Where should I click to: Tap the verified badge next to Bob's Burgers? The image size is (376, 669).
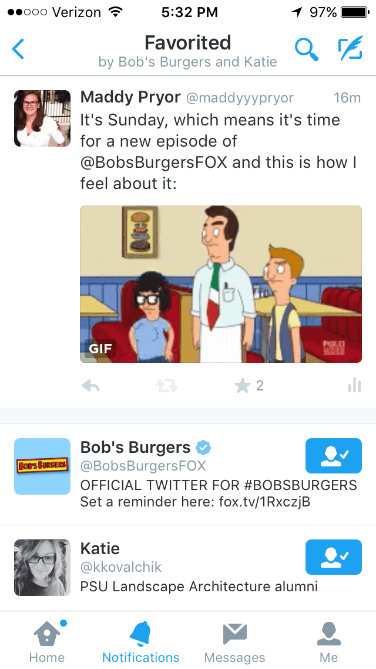(203, 448)
